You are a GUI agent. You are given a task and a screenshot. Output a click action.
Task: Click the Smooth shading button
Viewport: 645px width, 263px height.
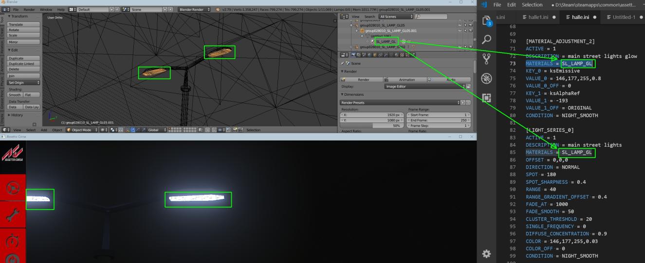[x=15, y=95]
